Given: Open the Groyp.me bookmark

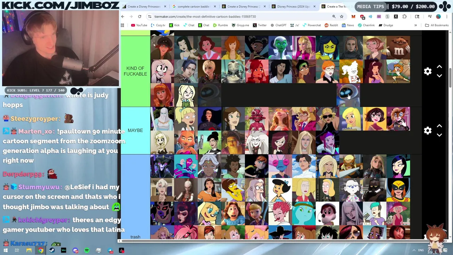Looking at the screenshot, I should 240,25.
